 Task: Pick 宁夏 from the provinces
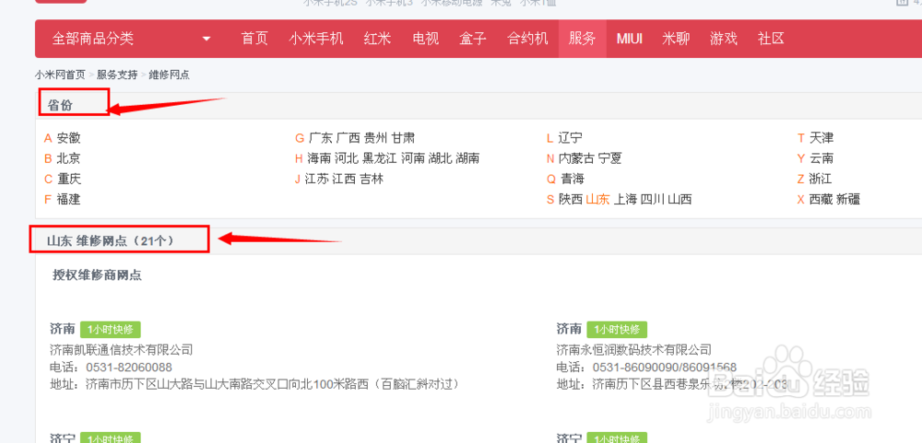point(609,158)
